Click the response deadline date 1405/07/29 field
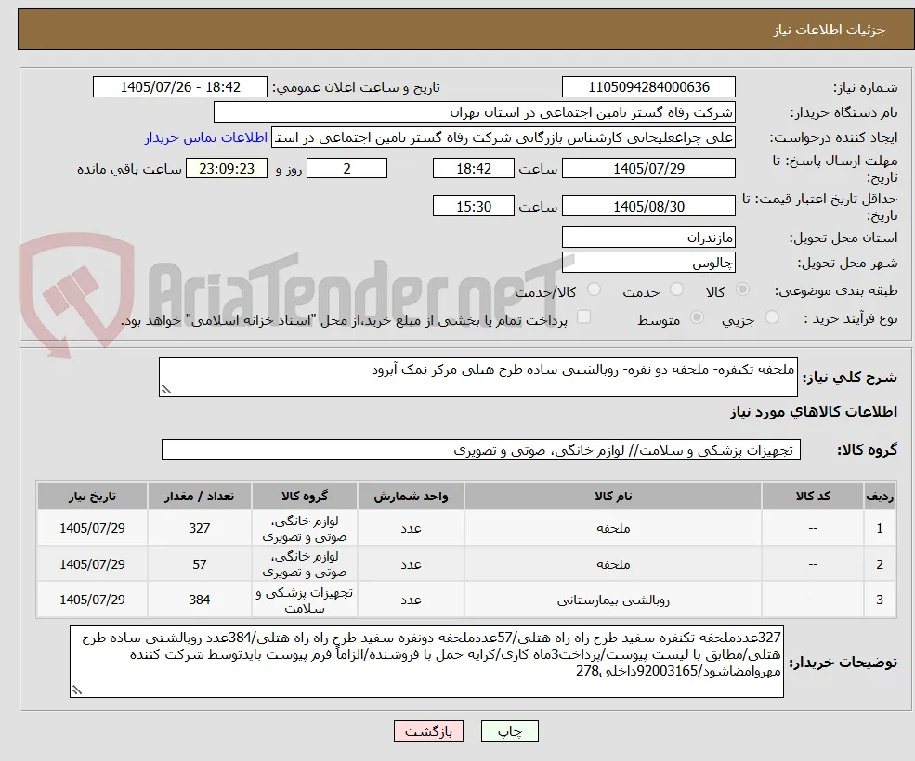Viewport: 915px width, 761px height. pyautogui.click(x=648, y=169)
